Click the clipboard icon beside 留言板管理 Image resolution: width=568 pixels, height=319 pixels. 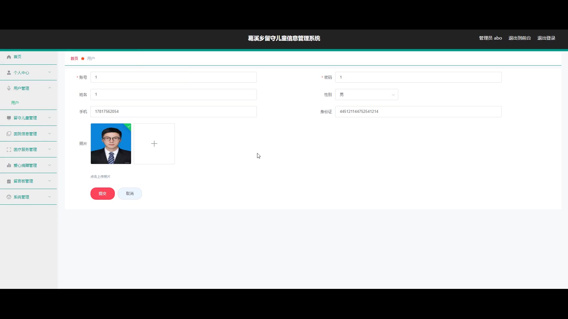point(9,181)
